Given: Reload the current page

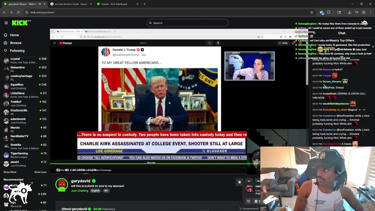Looking at the screenshot, I should (x=18, y=12).
